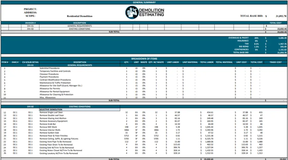Select the 'Remove Mill Work' description
Image resolution: width=288 pixels, height=160 pixels.
coord(48,127)
